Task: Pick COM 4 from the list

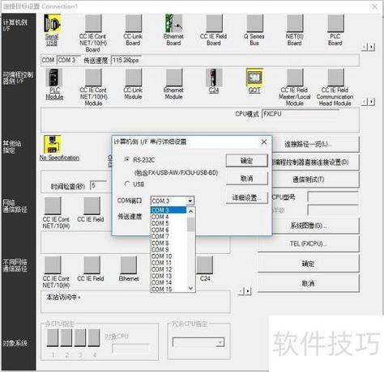Action: (169, 217)
